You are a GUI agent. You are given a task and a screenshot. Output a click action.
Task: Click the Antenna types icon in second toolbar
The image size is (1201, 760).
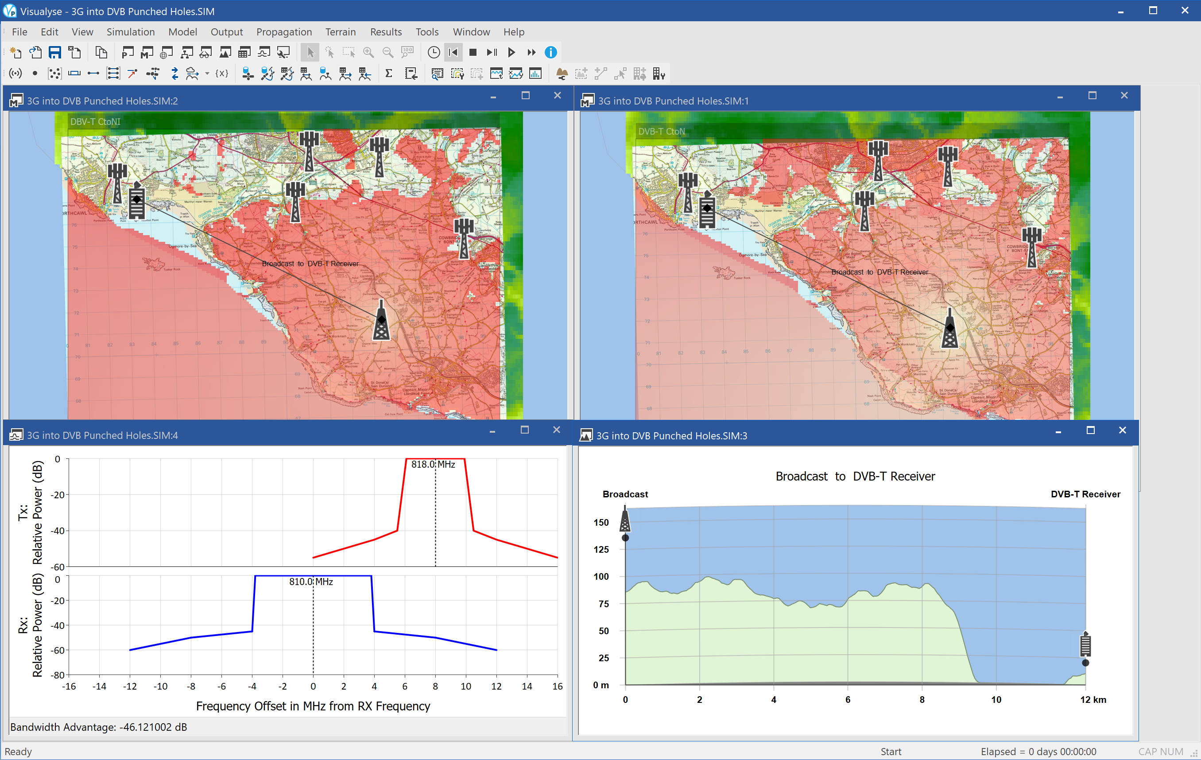pos(16,74)
